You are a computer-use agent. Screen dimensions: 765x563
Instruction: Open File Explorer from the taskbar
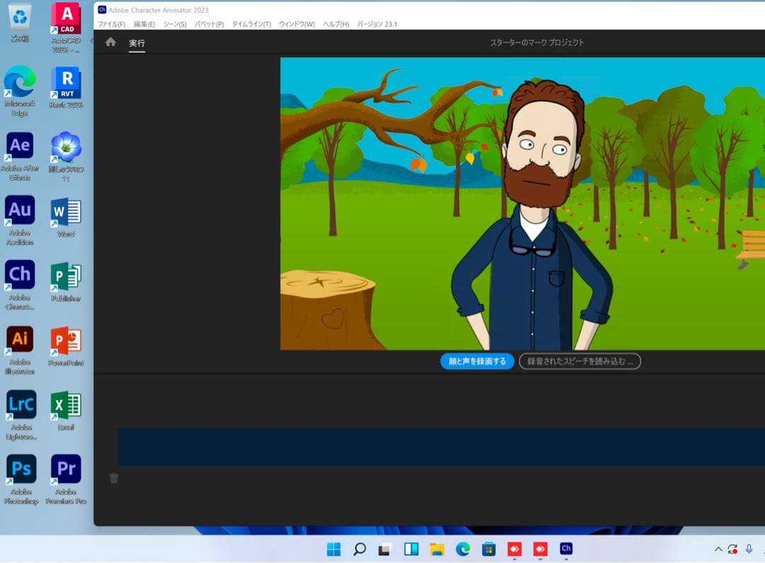coord(436,549)
